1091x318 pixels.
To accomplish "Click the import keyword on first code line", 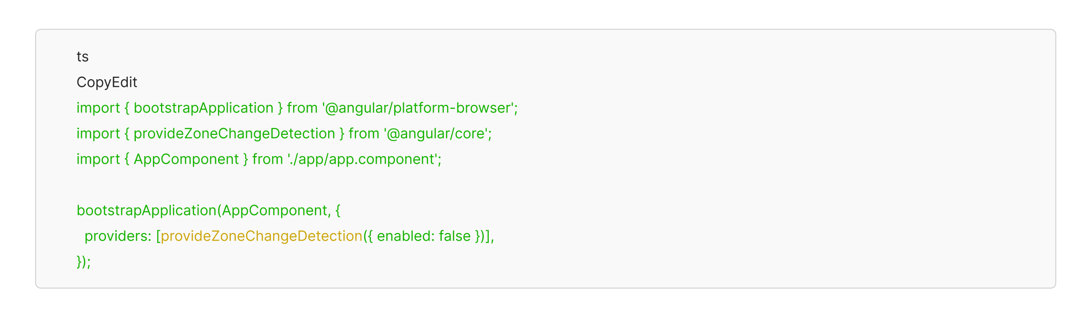I will (x=98, y=108).
